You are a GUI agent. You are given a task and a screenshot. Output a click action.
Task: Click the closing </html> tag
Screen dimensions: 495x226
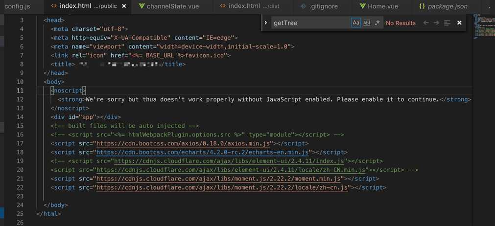coord(48,214)
